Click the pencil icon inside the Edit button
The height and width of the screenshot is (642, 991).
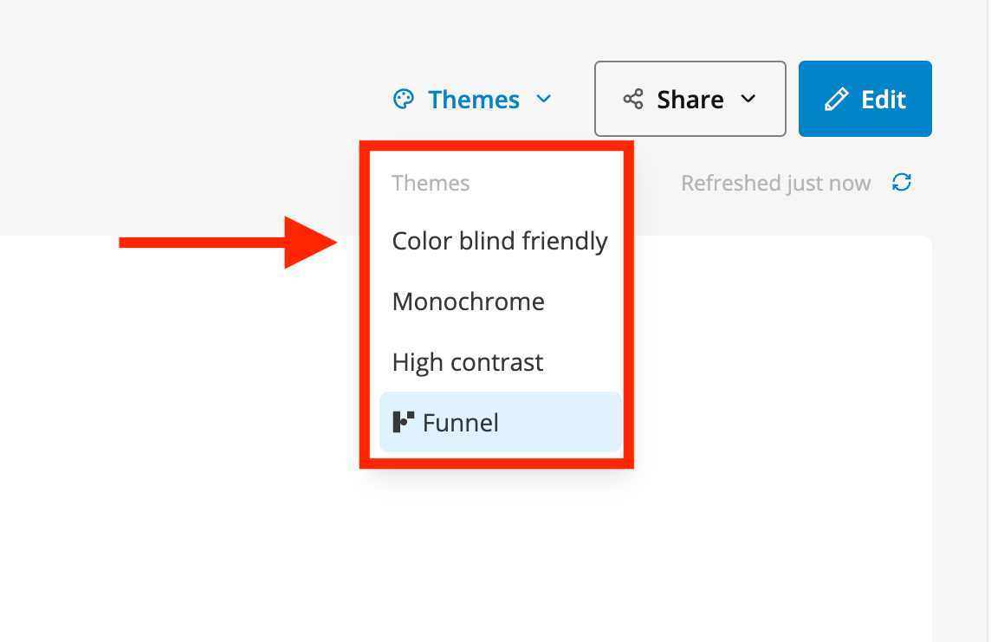coord(834,99)
